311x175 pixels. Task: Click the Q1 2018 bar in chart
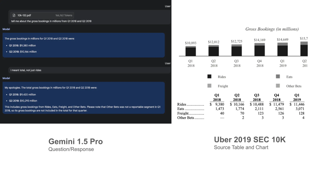pyautogui.click(x=191, y=51)
